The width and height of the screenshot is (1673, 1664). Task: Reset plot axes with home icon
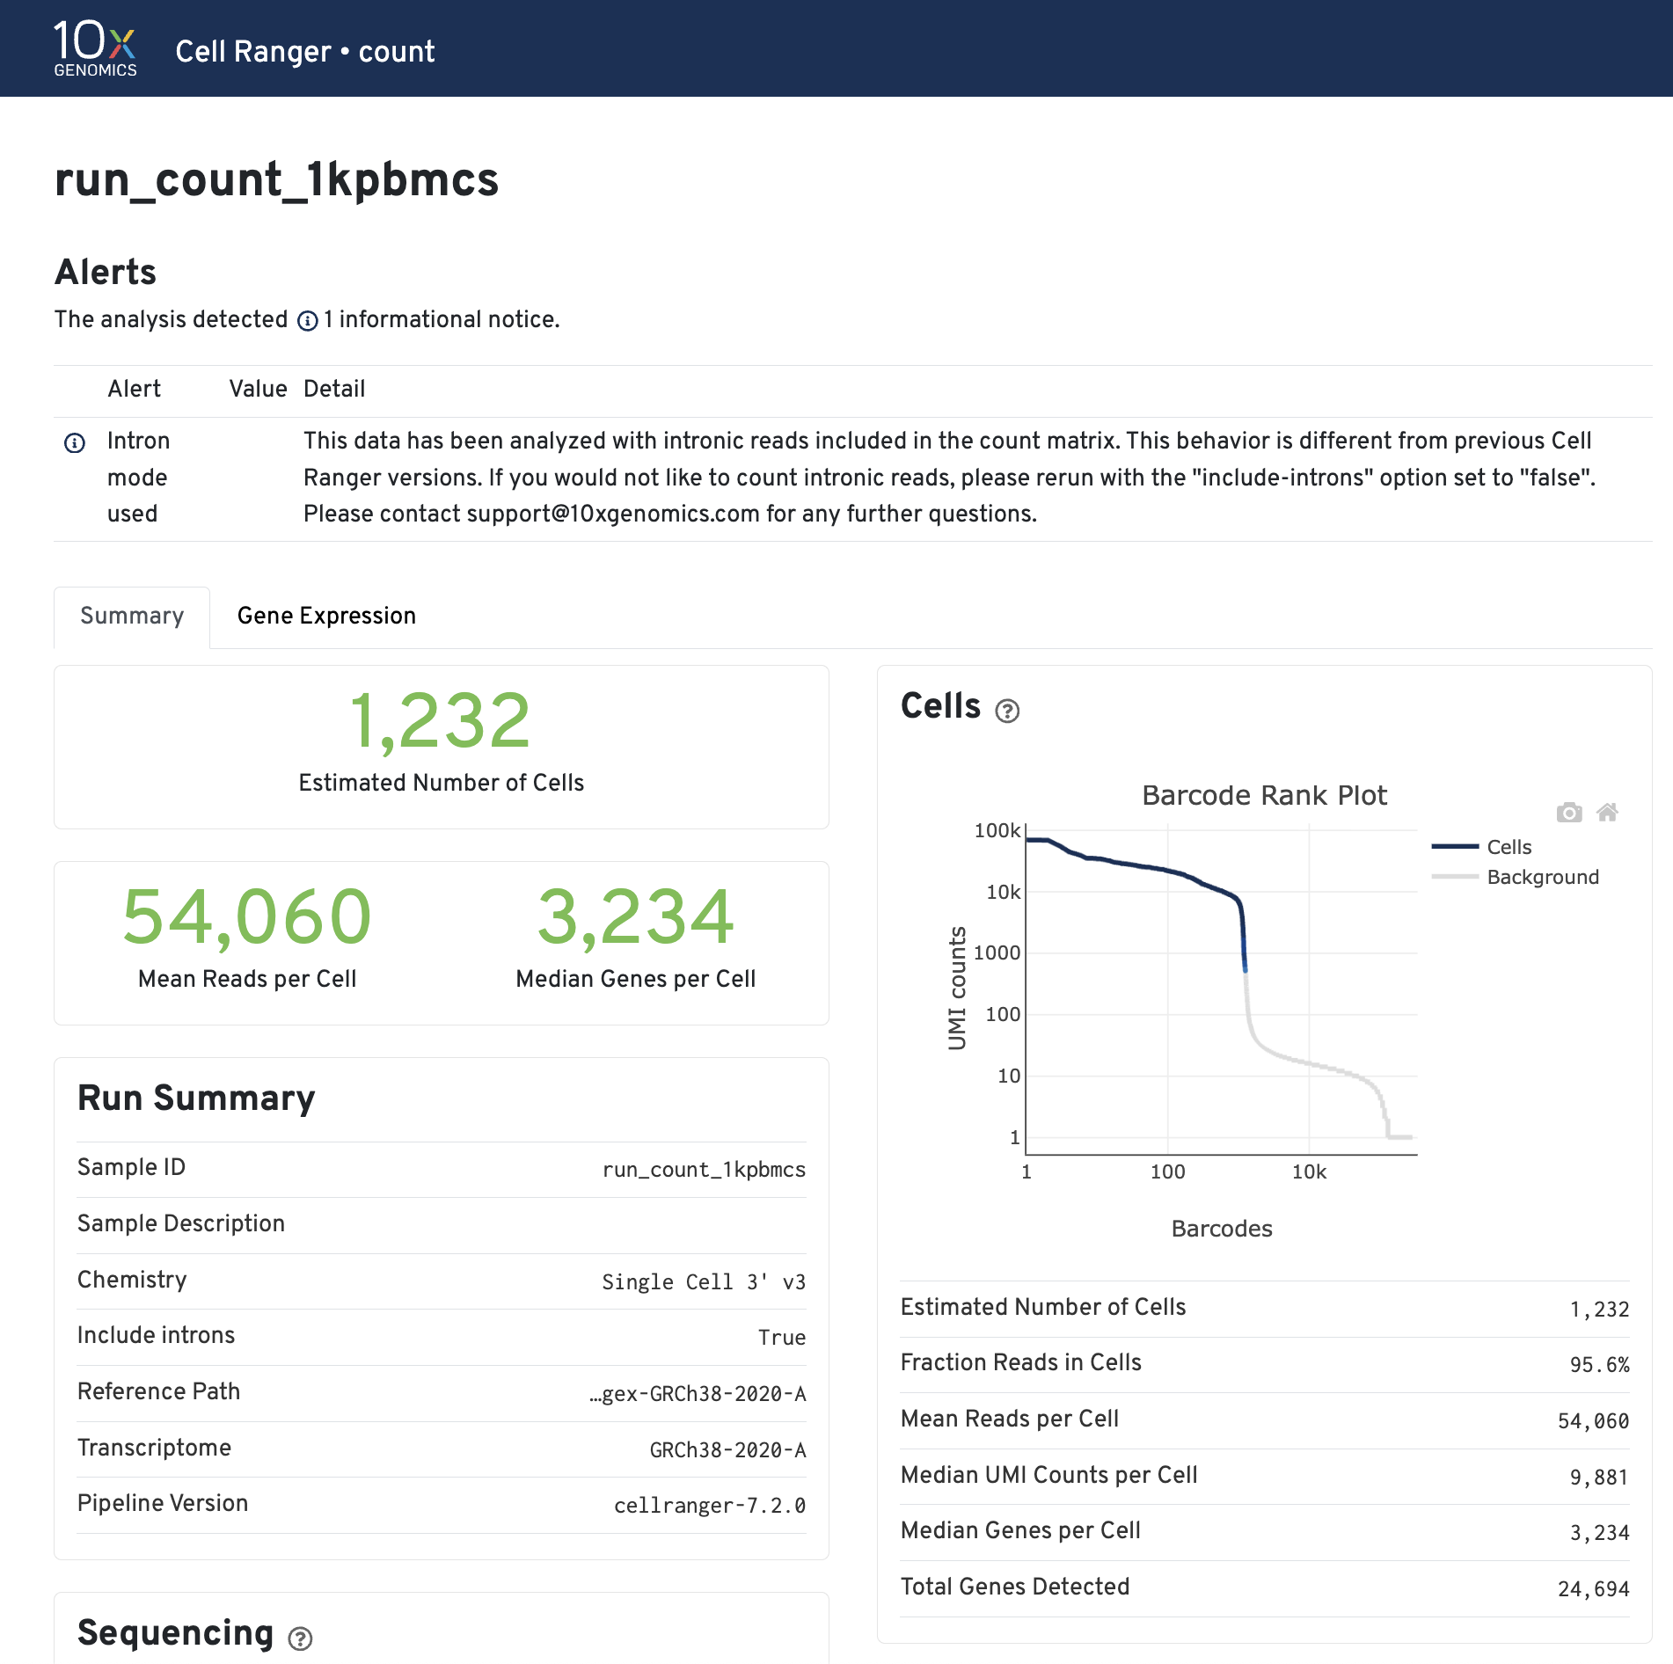(x=1607, y=813)
